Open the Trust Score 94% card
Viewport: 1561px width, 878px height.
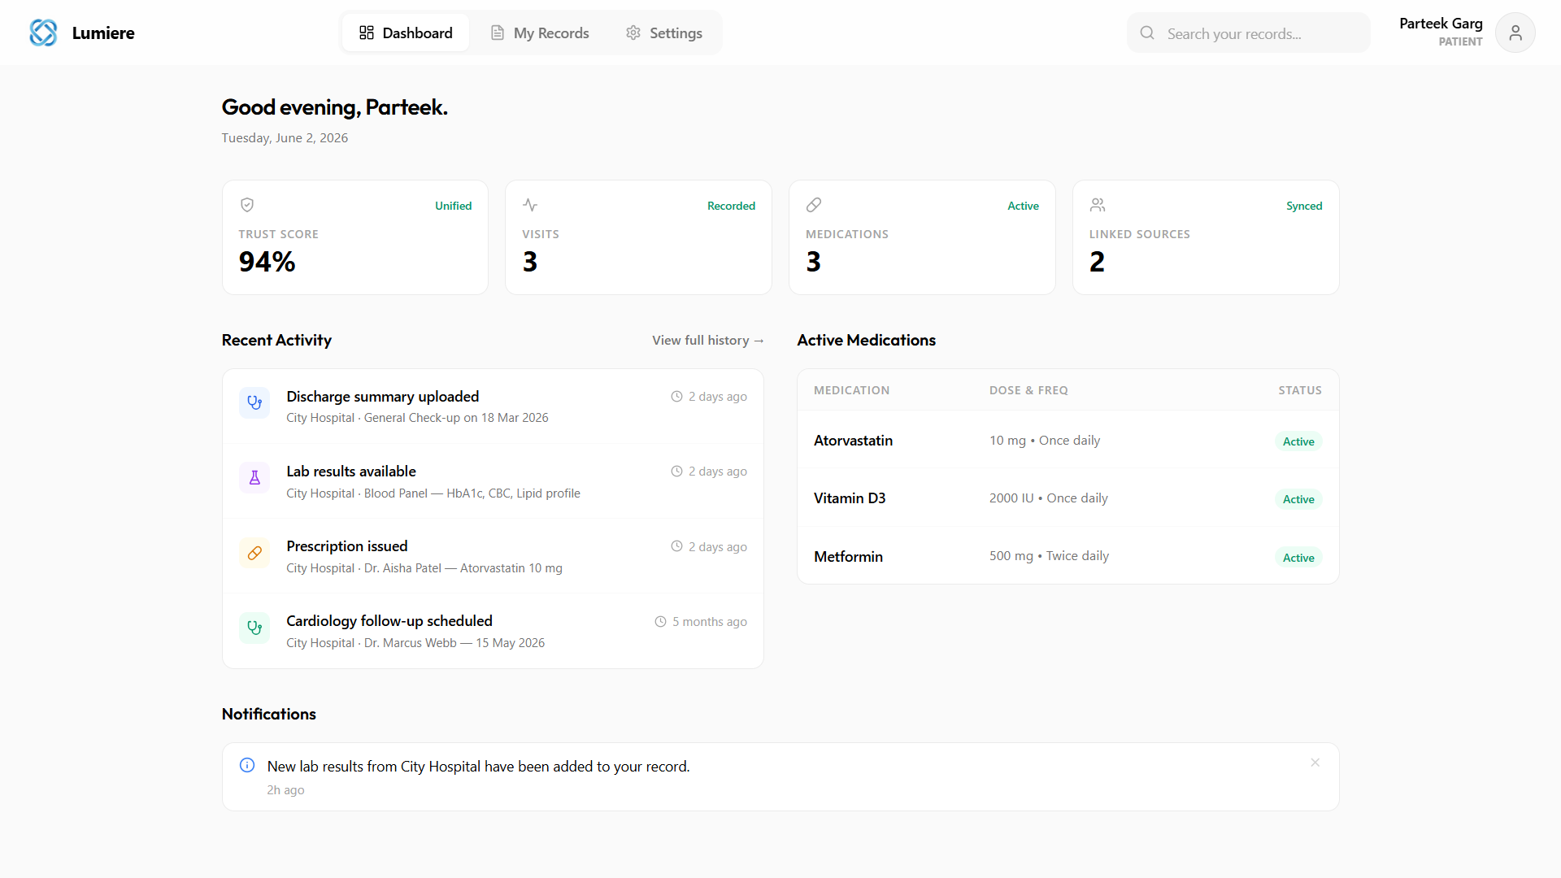click(355, 237)
